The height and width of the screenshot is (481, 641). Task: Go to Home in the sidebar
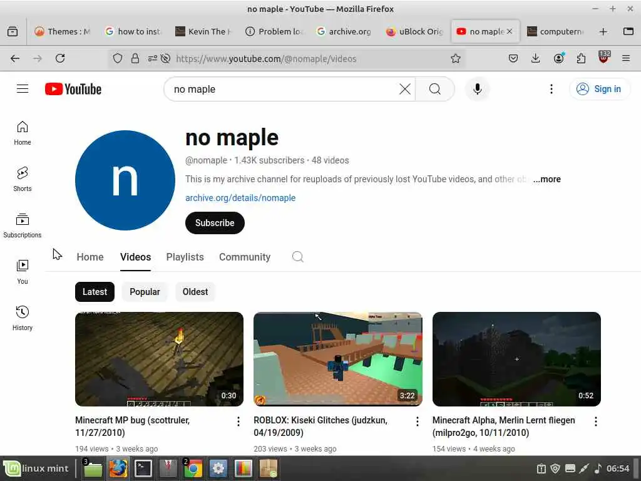tap(23, 133)
